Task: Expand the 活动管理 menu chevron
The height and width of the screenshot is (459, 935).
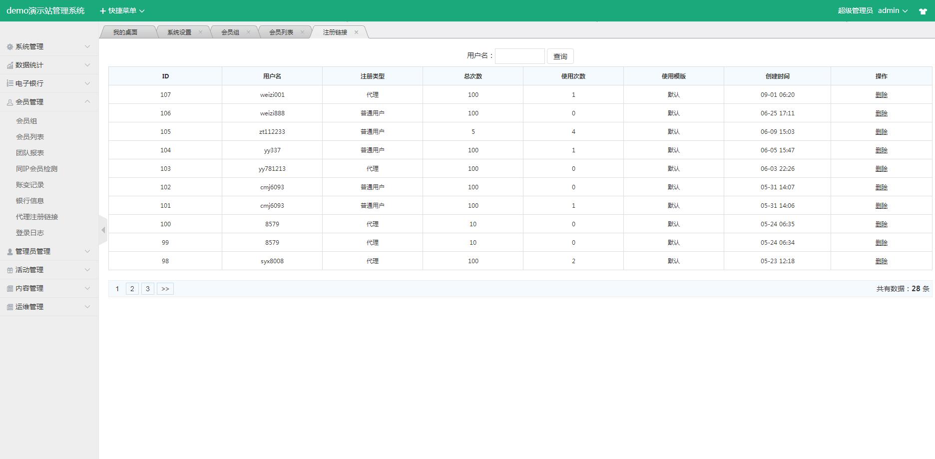Action: pyautogui.click(x=87, y=270)
